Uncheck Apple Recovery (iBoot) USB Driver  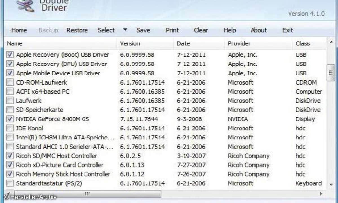pyautogui.click(x=10, y=55)
